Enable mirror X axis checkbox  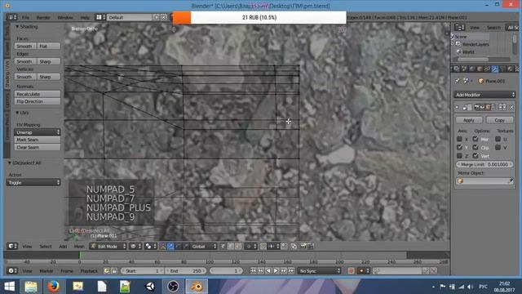click(459, 139)
